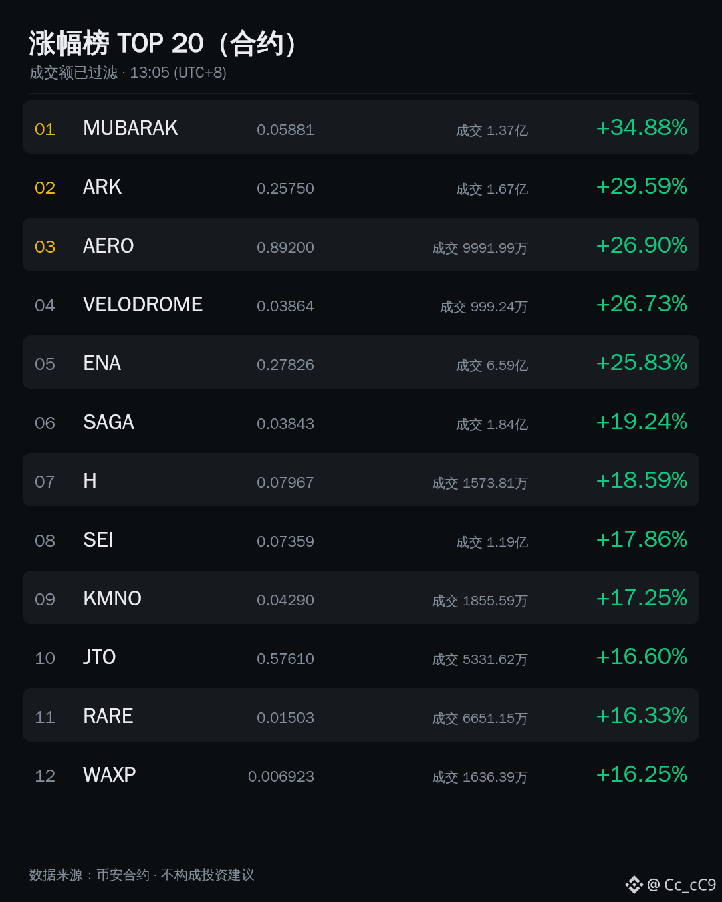The width and height of the screenshot is (722, 902).
Task: Click JTO volume 成交 5331.62万
Action: click(x=480, y=659)
